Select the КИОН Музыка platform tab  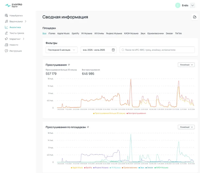coord(131,33)
